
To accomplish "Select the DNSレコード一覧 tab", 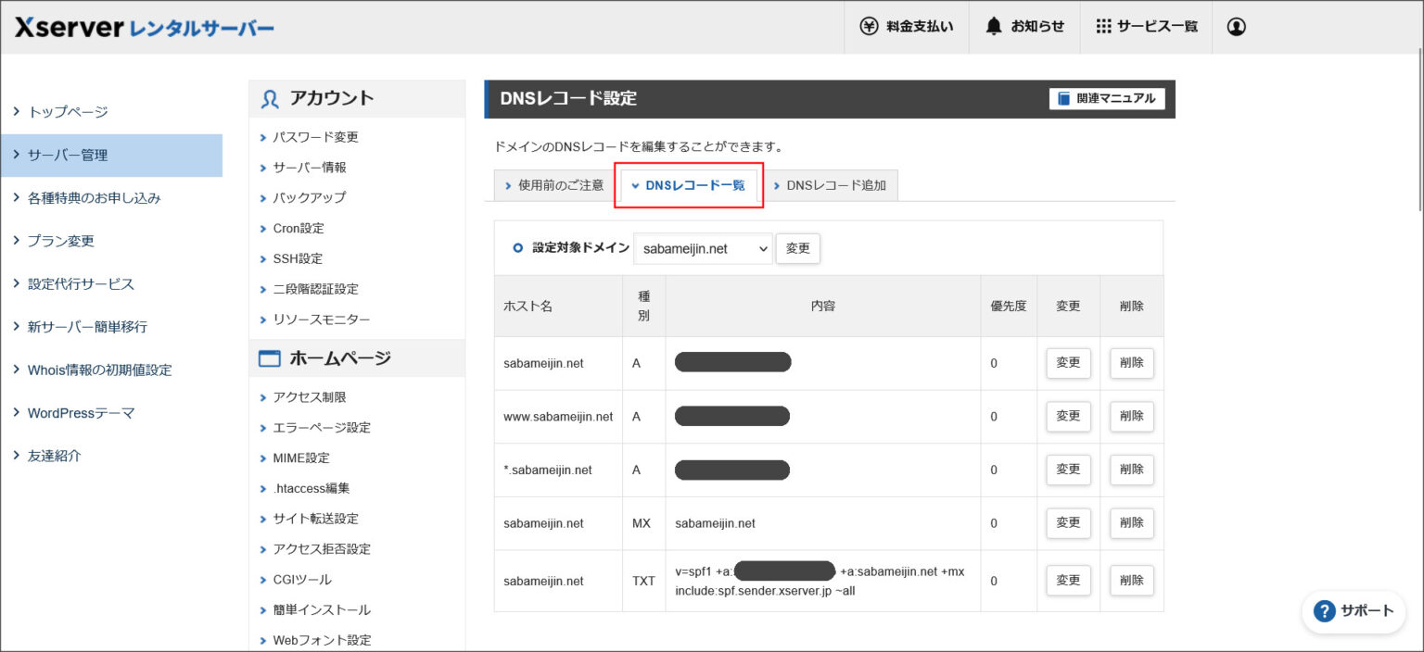I will coord(688,185).
